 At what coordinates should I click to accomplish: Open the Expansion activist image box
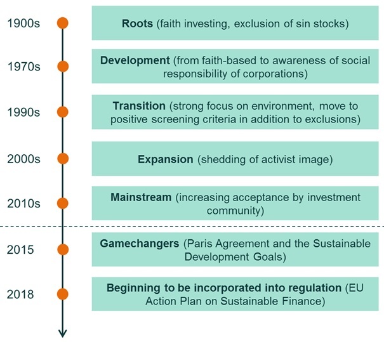coord(235,159)
